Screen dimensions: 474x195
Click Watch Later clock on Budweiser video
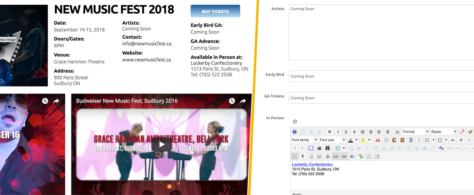click(x=232, y=101)
